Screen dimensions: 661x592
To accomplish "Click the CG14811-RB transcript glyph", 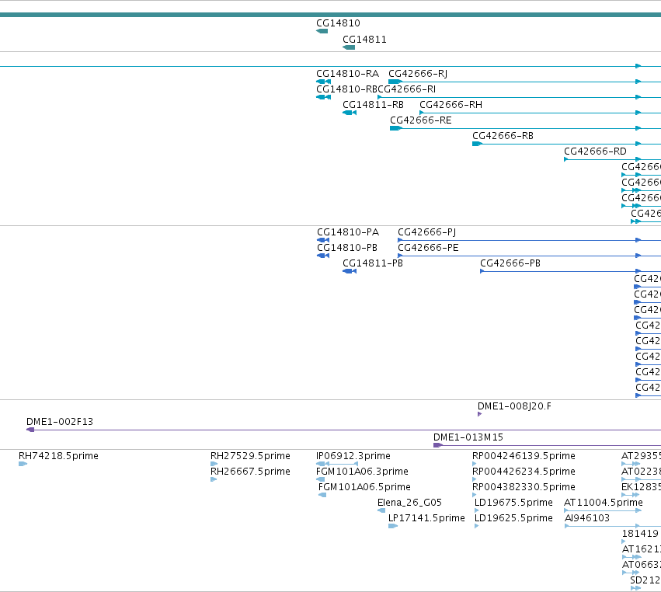I will tap(350, 113).
